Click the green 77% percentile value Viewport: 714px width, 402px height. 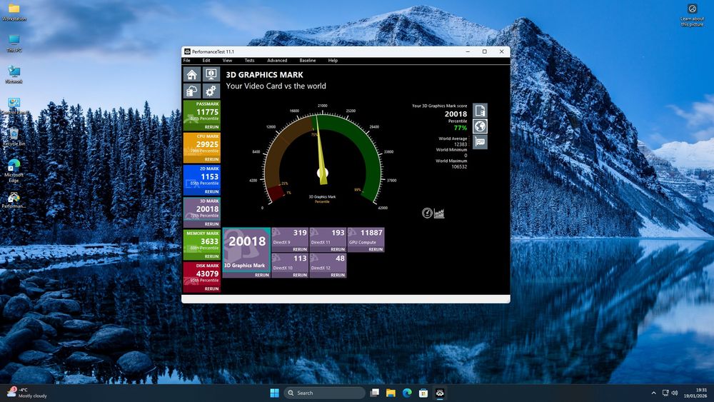pos(461,128)
